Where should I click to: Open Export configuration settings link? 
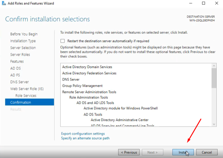83,134
